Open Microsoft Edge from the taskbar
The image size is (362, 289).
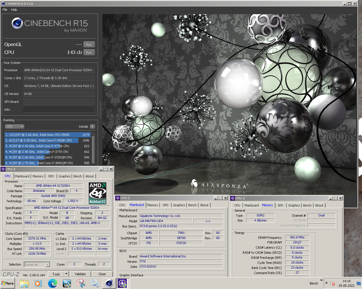tap(53, 283)
